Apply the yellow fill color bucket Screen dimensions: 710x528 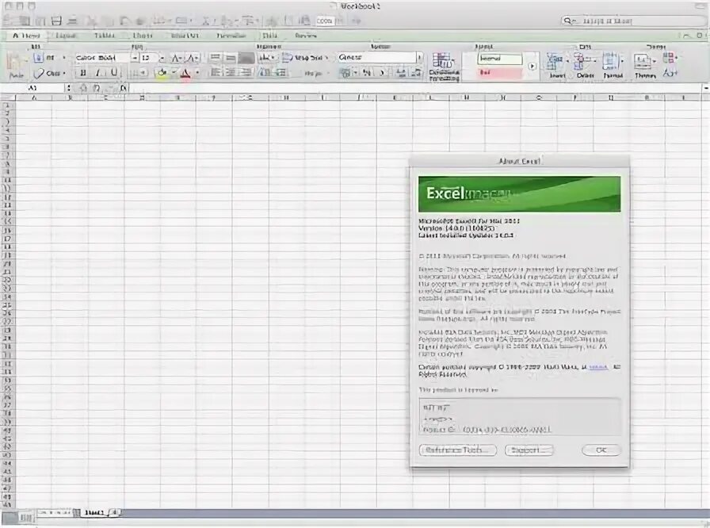(x=162, y=72)
